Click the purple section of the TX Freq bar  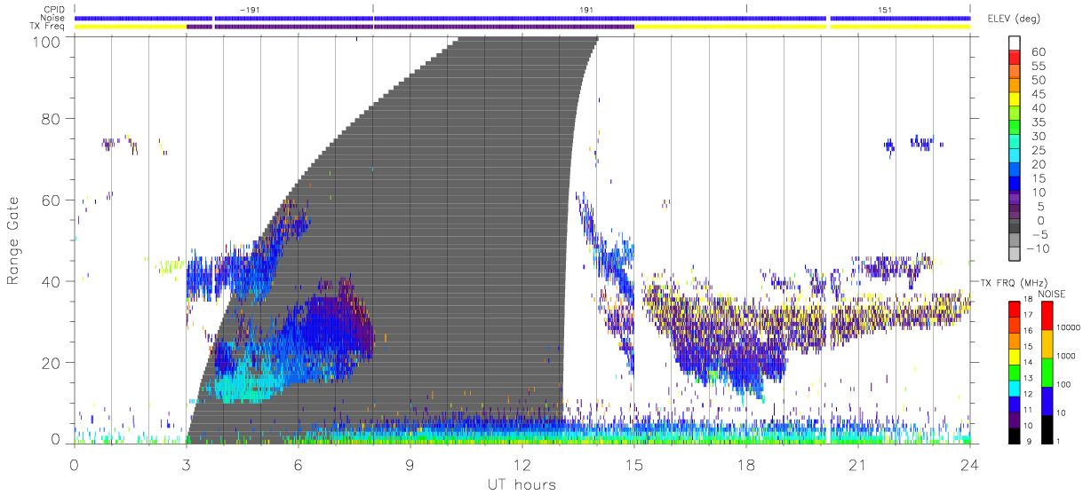tap(410, 27)
